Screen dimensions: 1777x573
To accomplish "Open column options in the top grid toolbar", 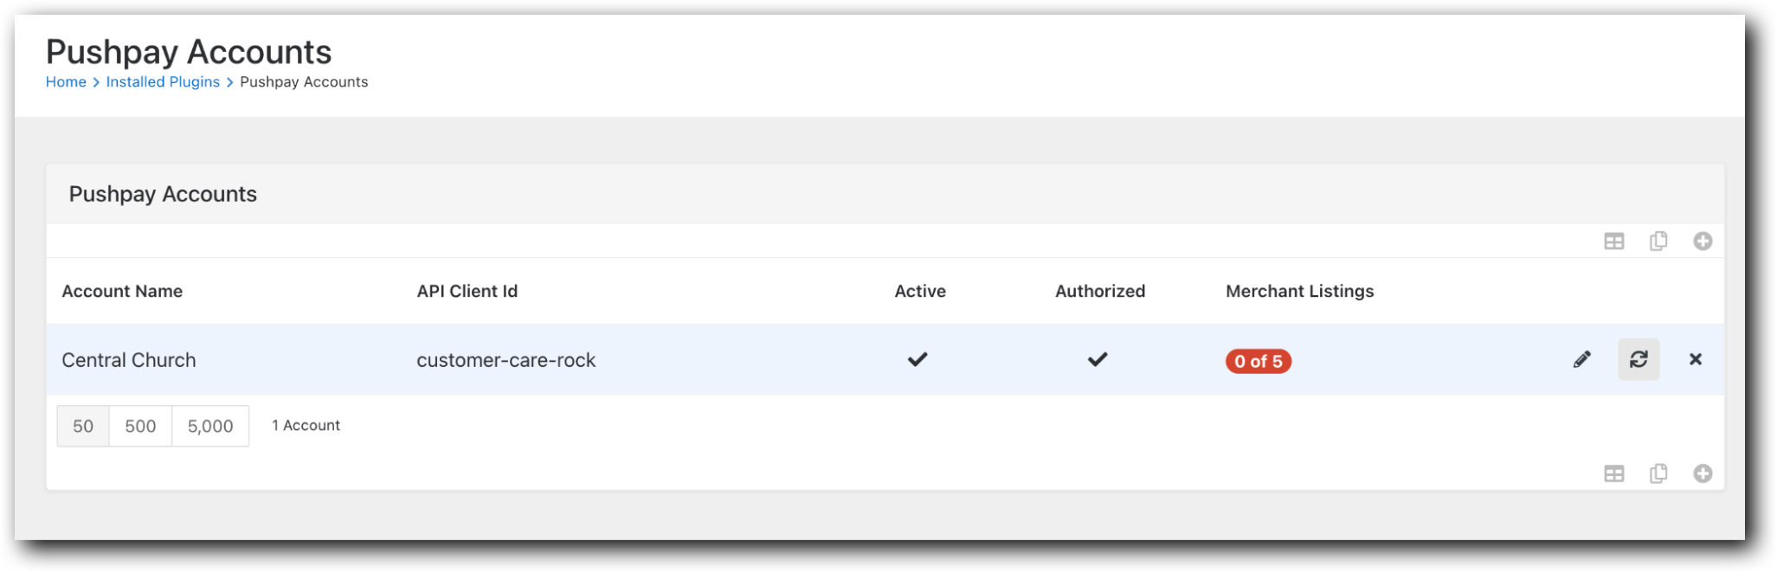I will [x=1615, y=241].
